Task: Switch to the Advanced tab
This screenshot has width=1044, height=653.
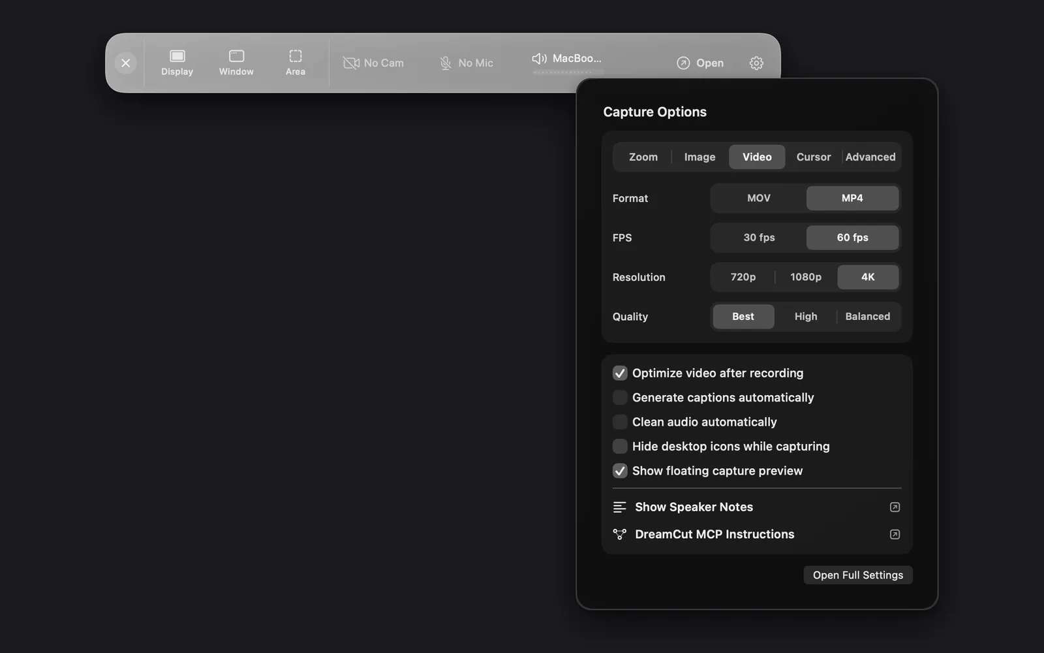Action: (870, 157)
